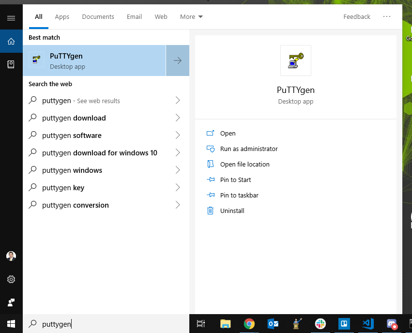The height and width of the screenshot is (333, 412).
Task: Switch to the All search tab
Action: click(39, 17)
